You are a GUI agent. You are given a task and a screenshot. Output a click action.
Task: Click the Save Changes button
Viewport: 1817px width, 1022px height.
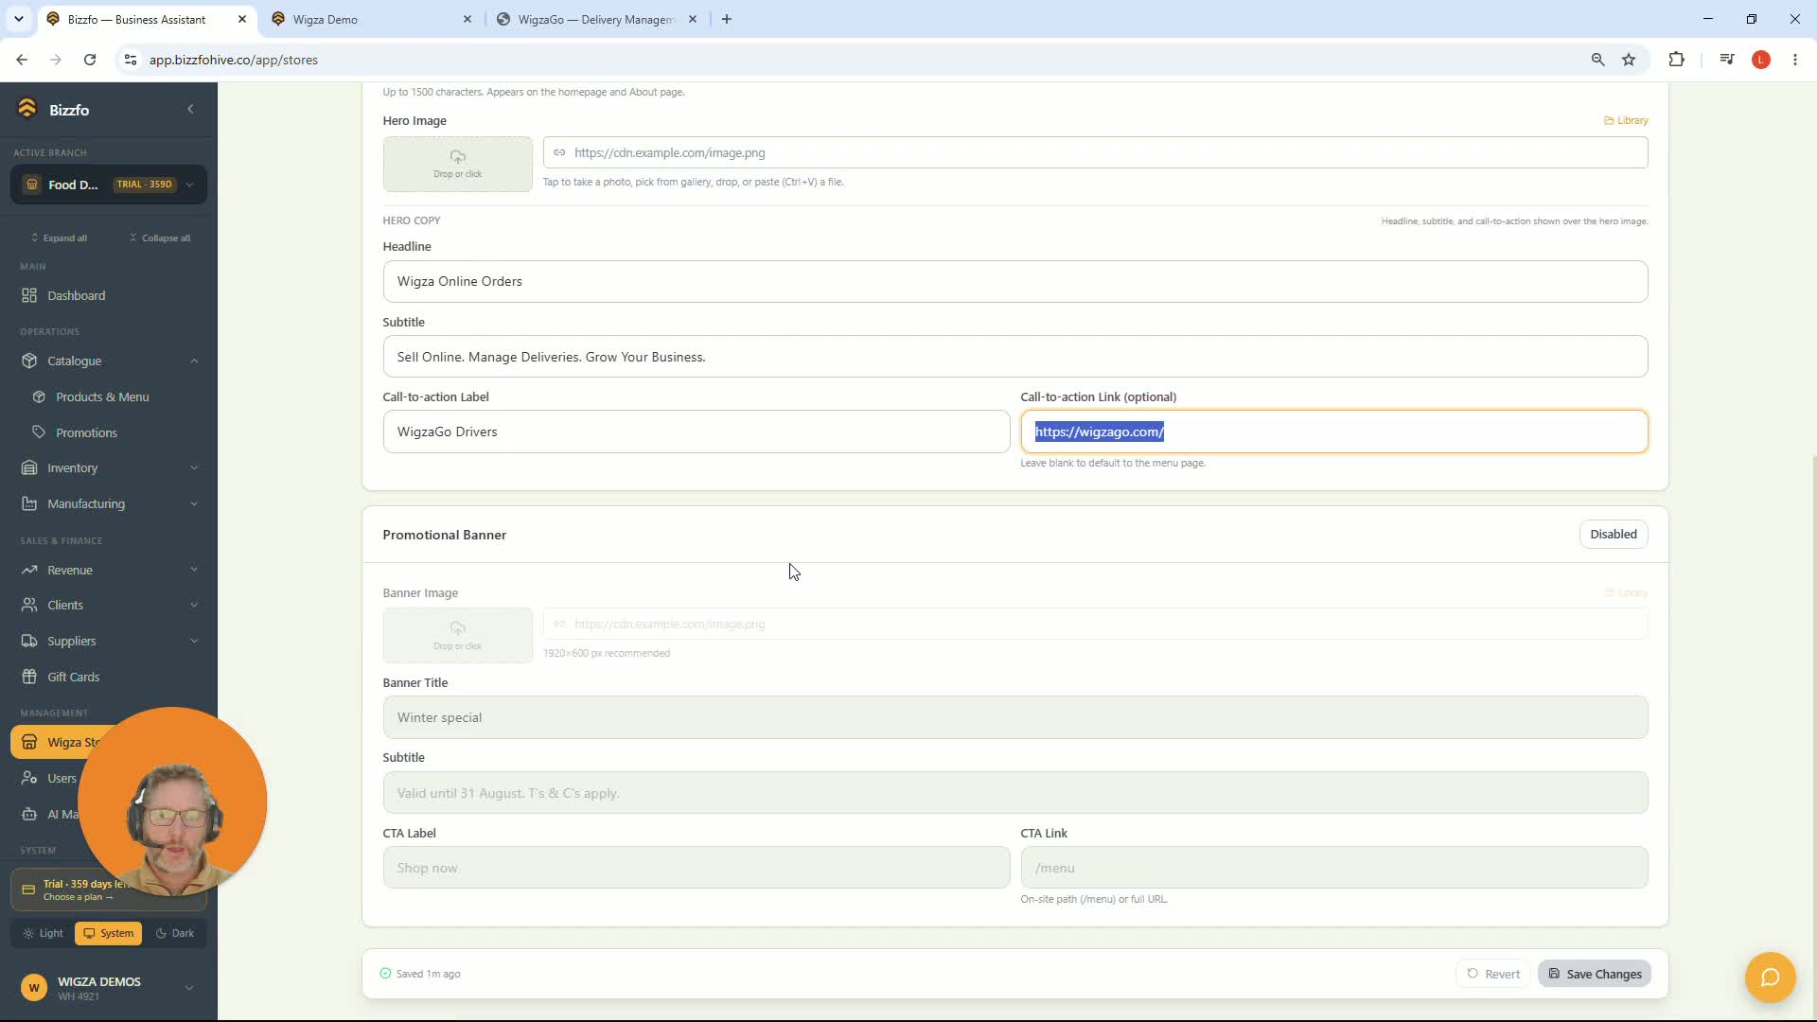1595,974
